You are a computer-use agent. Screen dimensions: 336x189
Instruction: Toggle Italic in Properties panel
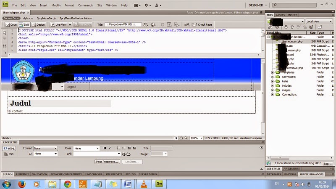(110, 148)
